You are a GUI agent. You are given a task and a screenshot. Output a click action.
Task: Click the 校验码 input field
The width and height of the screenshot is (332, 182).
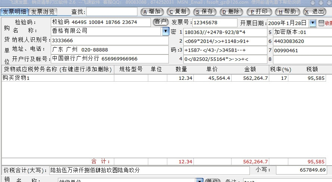tap(101, 22)
